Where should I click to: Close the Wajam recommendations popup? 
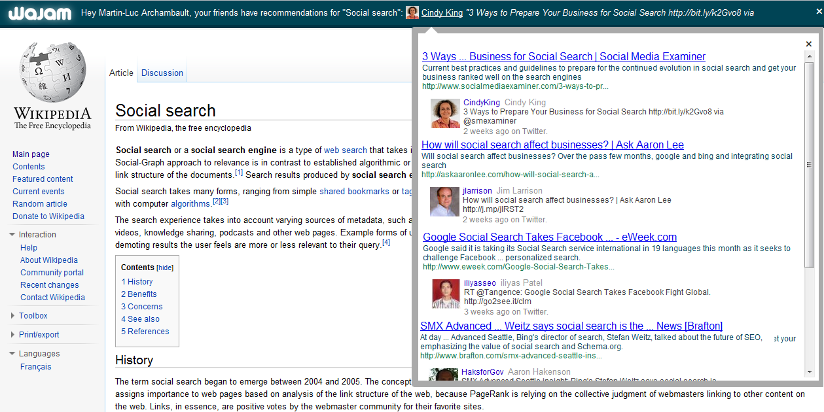(x=809, y=44)
